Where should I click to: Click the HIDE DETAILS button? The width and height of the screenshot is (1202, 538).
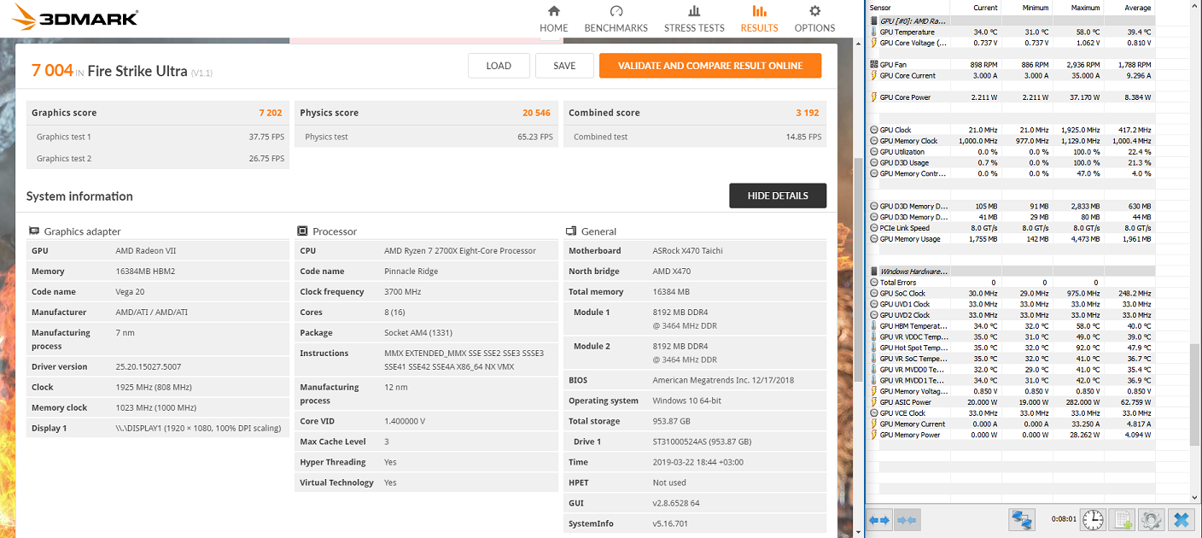coord(778,196)
